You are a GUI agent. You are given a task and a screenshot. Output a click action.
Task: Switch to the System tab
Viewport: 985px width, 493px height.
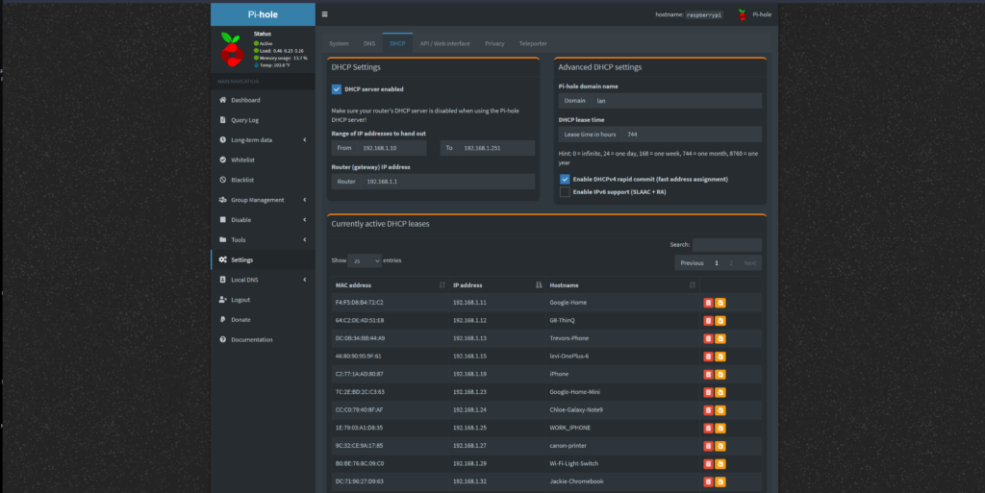(x=339, y=43)
